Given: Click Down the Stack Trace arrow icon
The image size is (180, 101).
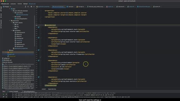Looking at the screenshot, I should [6, 97].
